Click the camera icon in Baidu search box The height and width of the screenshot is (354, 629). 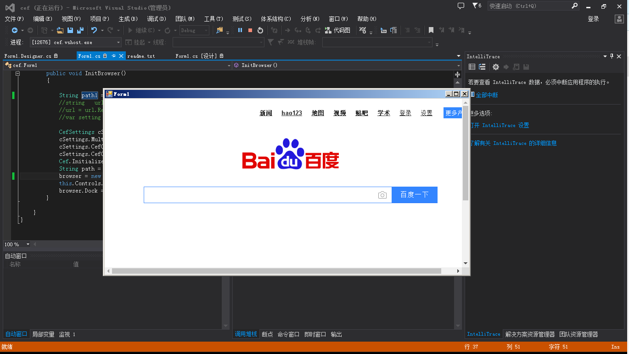click(x=382, y=195)
